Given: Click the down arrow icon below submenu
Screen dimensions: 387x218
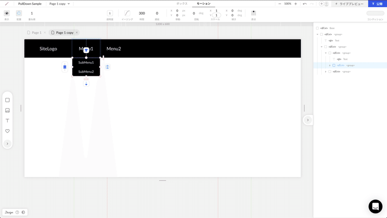Looking at the screenshot, I should point(86,84).
